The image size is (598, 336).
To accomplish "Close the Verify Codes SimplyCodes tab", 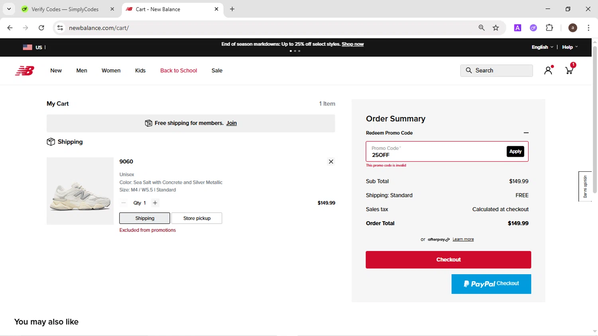I will pos(112,9).
